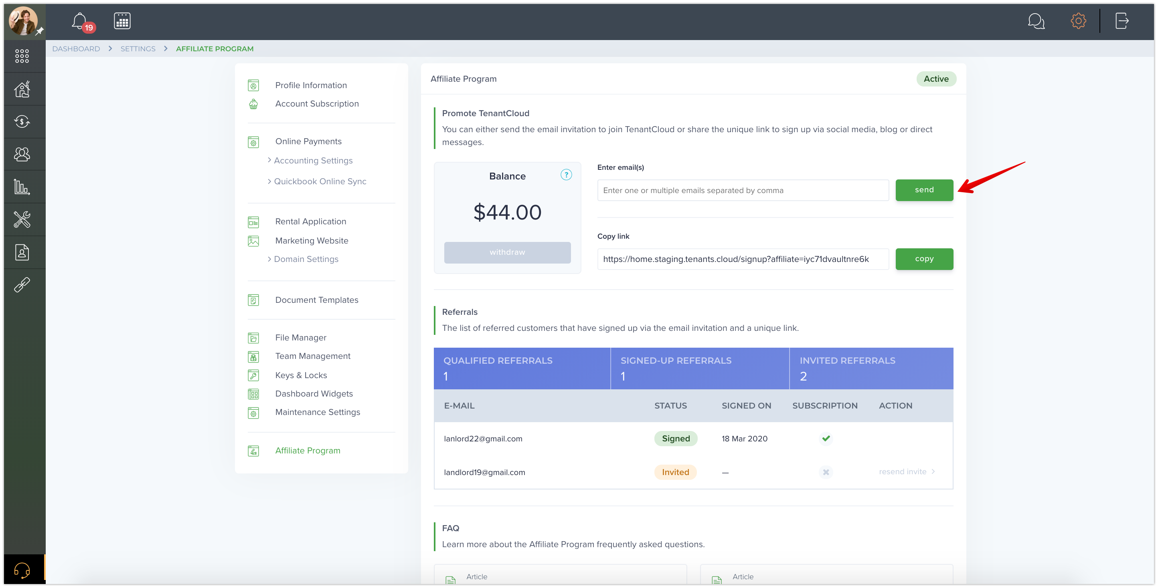Image resolution: width=1158 pixels, height=588 pixels.
Task: Open the support headset icon
Action: click(22, 570)
